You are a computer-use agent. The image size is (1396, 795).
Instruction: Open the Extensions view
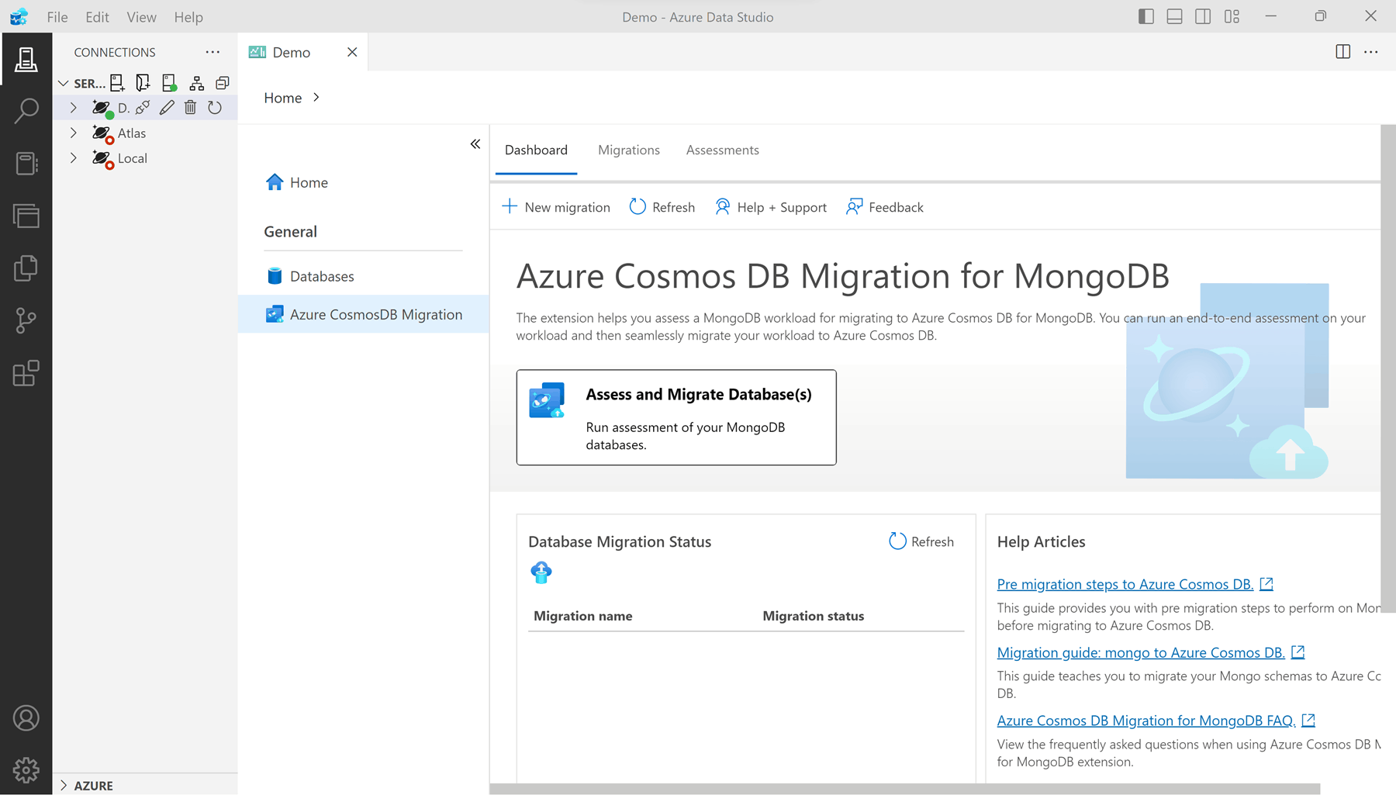point(26,373)
